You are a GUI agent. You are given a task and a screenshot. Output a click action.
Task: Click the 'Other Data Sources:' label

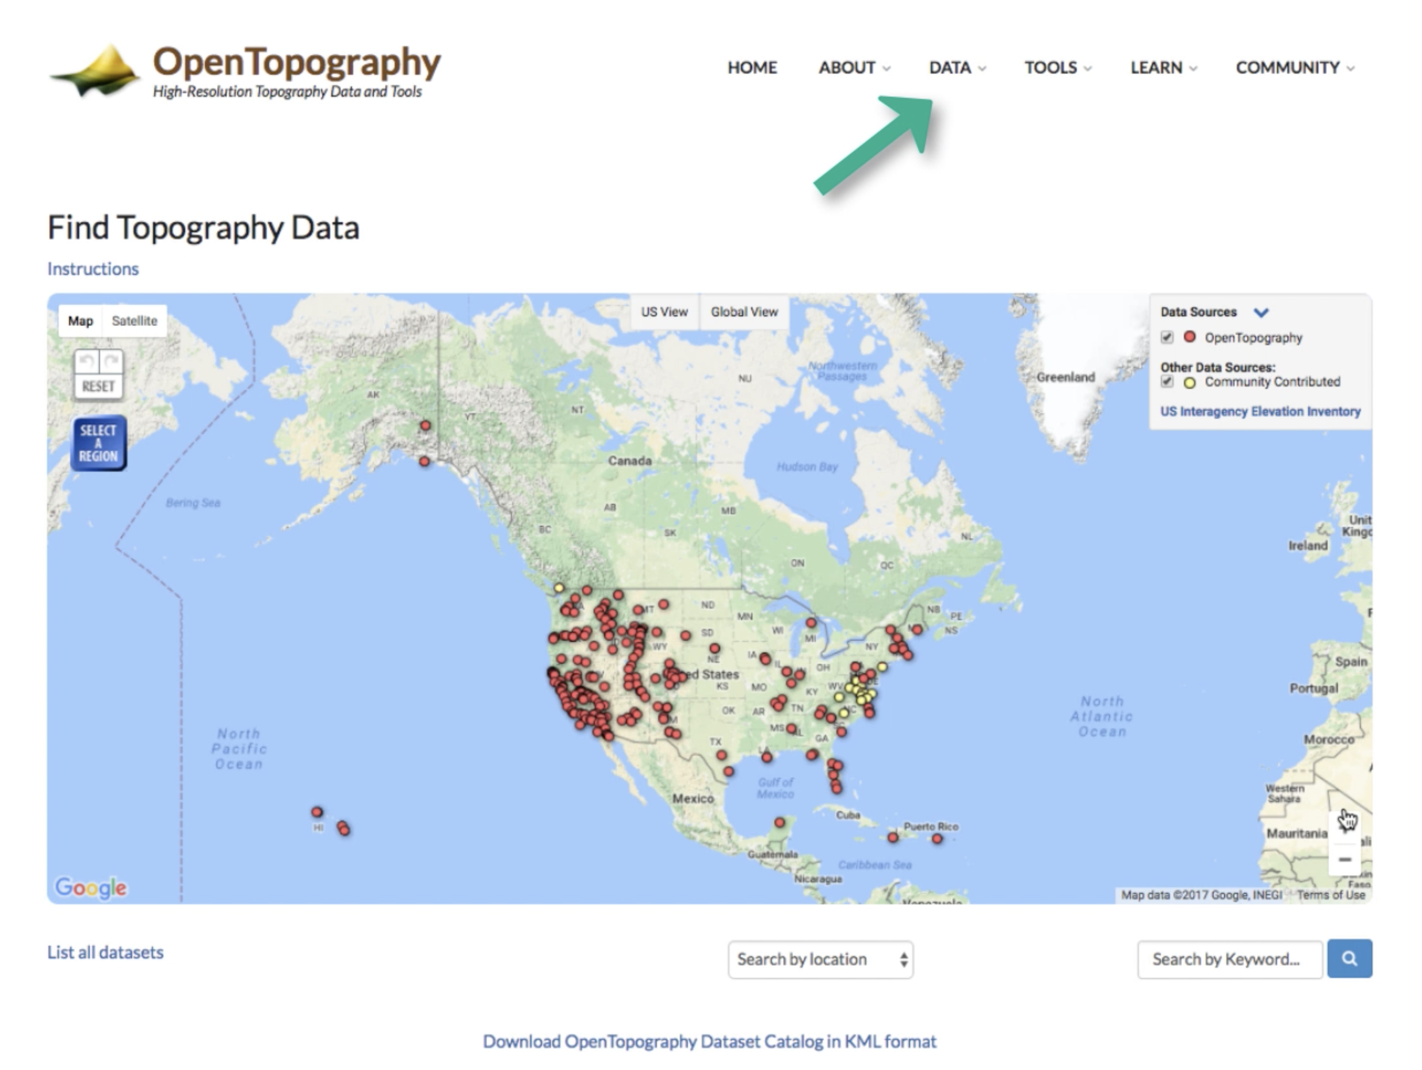[1218, 367]
